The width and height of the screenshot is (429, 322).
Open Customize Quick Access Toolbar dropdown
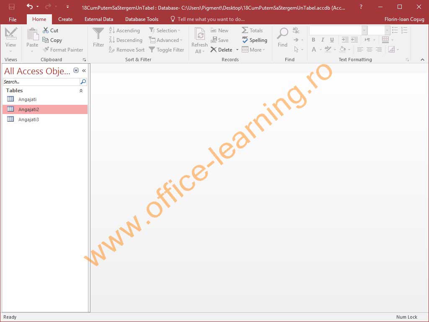click(x=67, y=7)
